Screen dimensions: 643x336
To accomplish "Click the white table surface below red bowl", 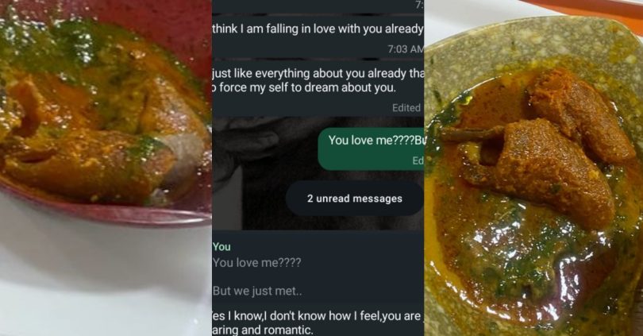I will coord(106,283).
